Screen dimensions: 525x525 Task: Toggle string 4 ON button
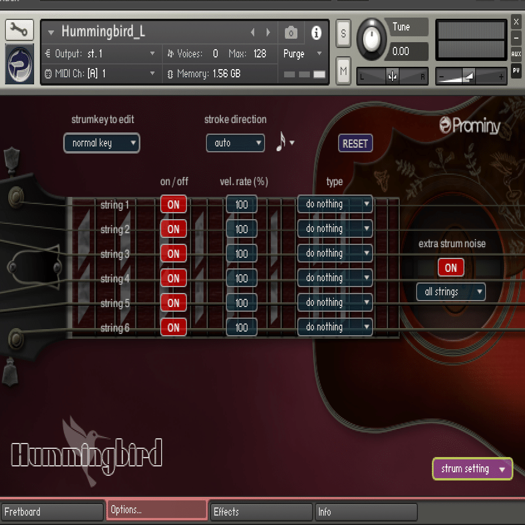(173, 278)
